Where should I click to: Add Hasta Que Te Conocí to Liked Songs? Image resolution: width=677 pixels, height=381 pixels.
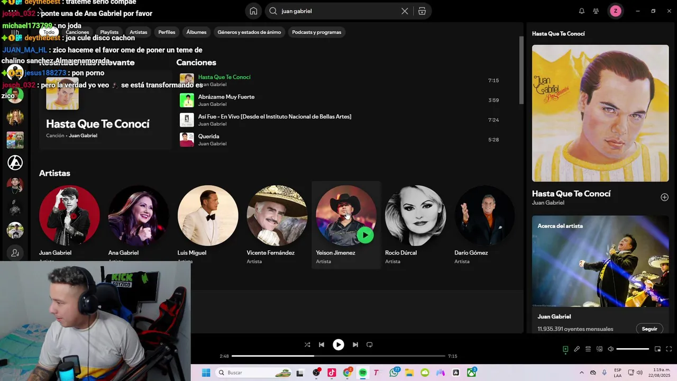click(665, 197)
